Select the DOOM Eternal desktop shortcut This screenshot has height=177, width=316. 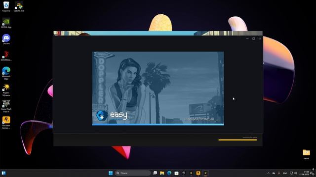tap(6, 56)
